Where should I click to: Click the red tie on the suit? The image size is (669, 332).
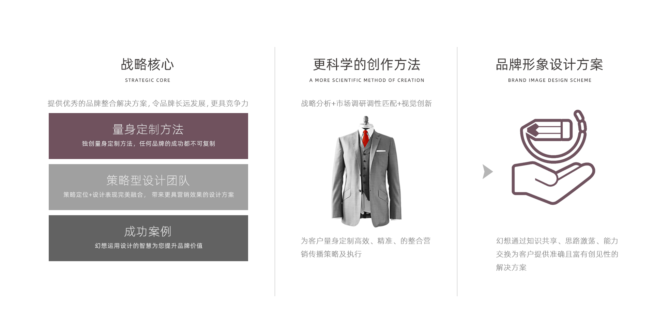click(x=365, y=138)
